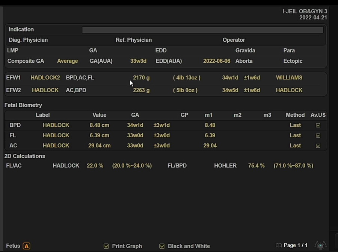
Task: Click the EFW2 weight 2263 g
Action: (x=141, y=90)
